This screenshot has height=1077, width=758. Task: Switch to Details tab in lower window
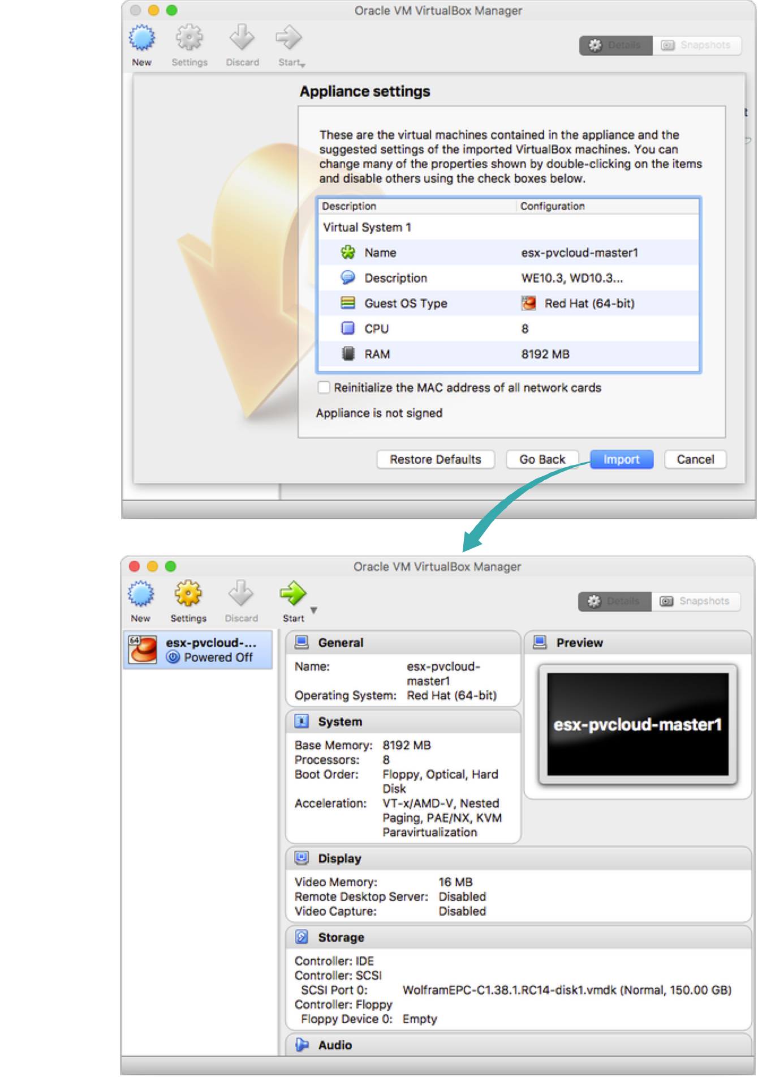[615, 601]
